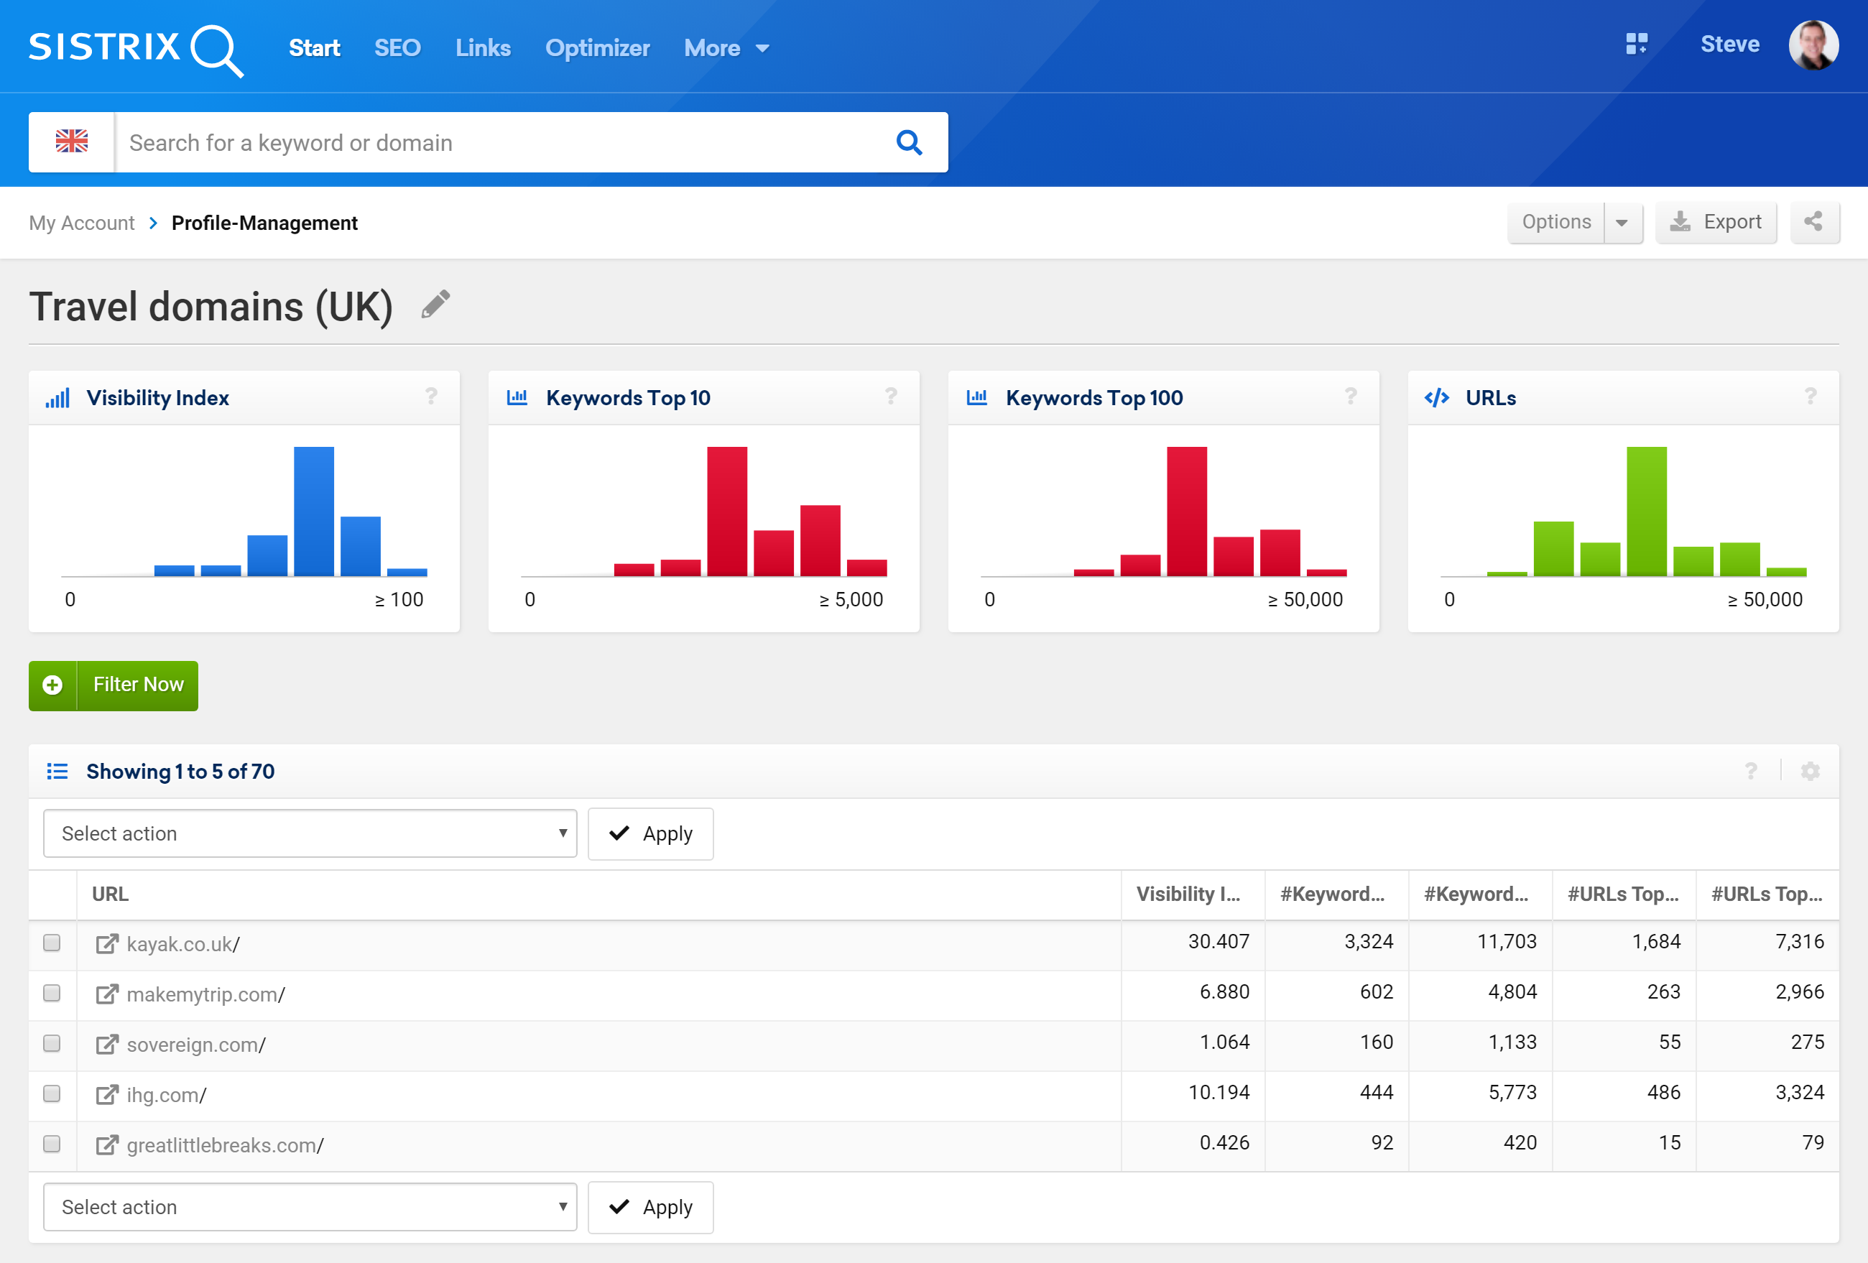Open the sovereign.com/ link
Screen dimensions: 1868x1263
pyautogui.click(x=196, y=1045)
